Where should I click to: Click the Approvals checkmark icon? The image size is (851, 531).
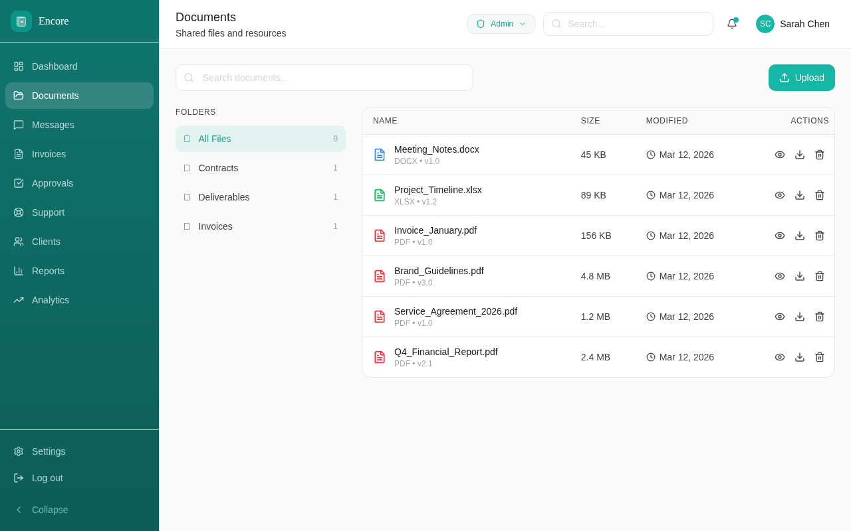19,183
